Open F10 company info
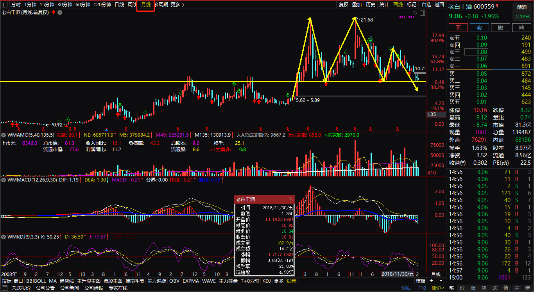Screen dimensions: 534x292 pyautogui.click(x=422, y=288)
